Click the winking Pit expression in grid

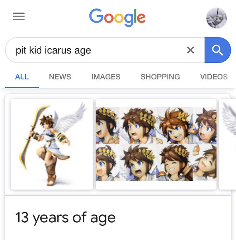(175, 162)
